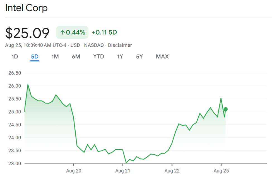View the 6M performance tab
Viewport: 272px width, 177px height.
coord(76,56)
